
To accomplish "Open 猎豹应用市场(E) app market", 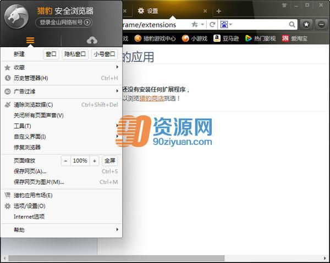I will click(61, 195).
